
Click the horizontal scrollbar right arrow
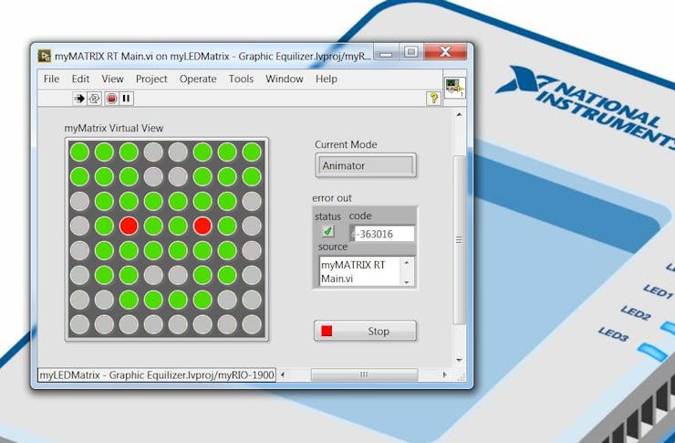[x=445, y=374]
